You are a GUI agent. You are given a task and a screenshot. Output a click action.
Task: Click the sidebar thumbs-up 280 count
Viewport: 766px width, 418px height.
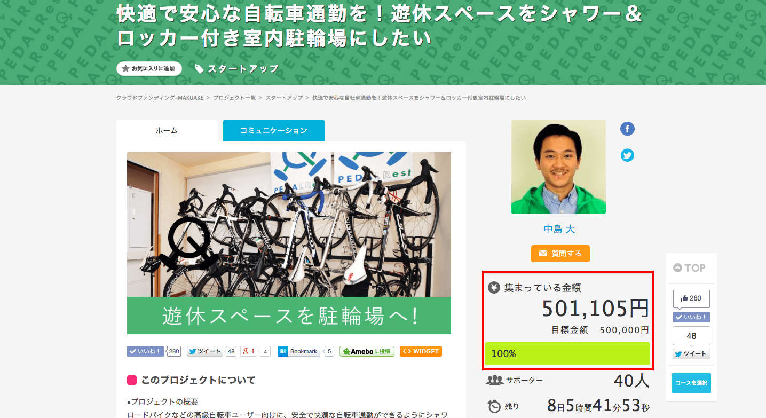(x=691, y=298)
